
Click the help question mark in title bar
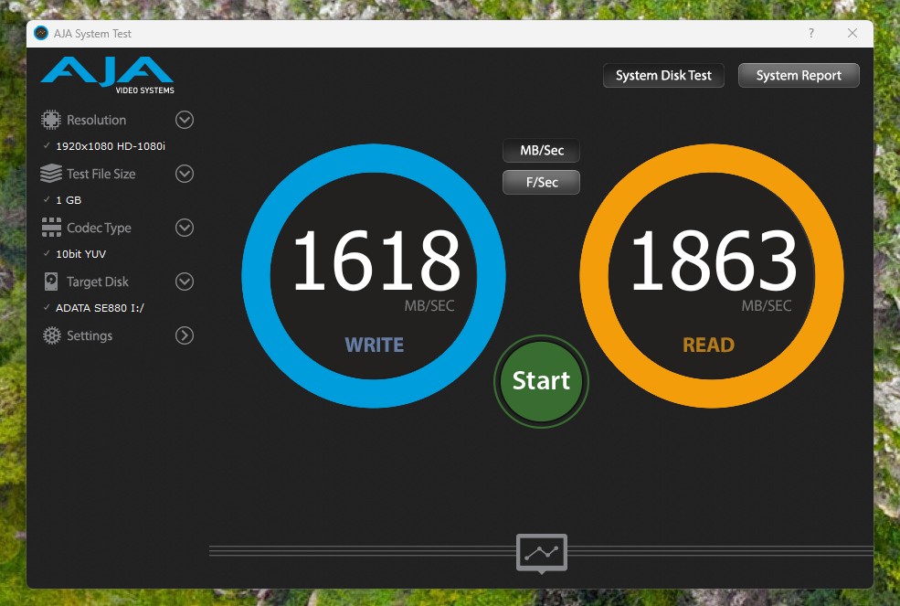click(810, 34)
